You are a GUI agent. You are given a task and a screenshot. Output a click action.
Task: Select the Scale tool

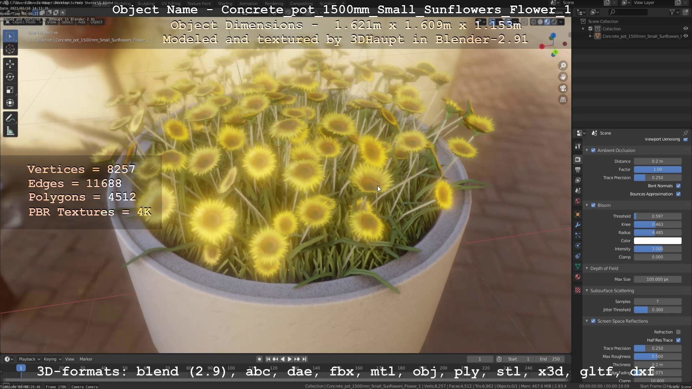point(10,90)
